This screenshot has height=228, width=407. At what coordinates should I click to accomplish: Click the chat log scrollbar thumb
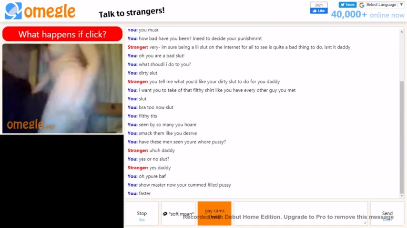point(402,137)
